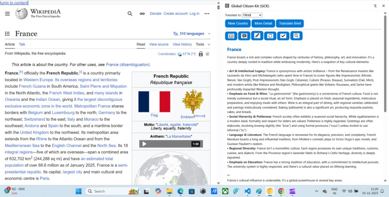
Task: Open the France (disambiguation) link
Action: click(x=127, y=65)
